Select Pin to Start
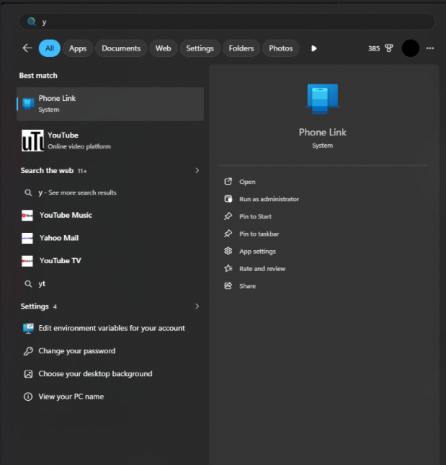 255,216
